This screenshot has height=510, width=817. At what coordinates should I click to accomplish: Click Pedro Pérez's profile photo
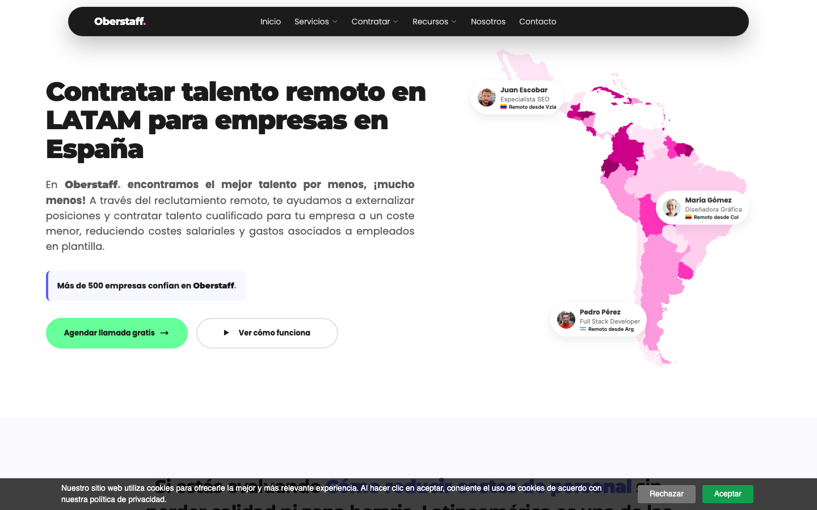[x=566, y=320]
